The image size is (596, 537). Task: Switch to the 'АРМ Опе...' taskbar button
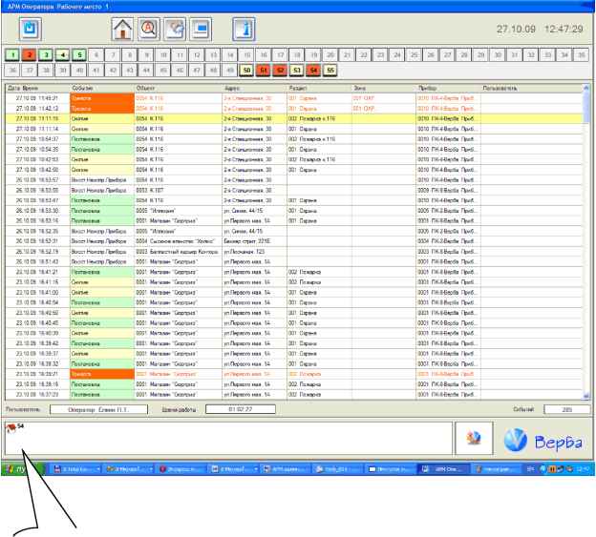(443, 469)
